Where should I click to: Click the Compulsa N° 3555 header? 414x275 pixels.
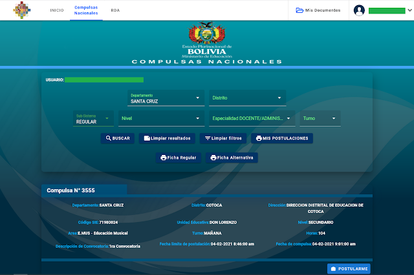pyautogui.click(x=71, y=190)
